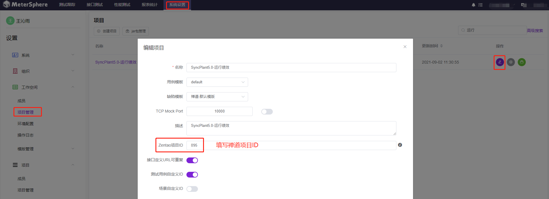Screen dimensions: 549x199
Task: Expand the 模版管理 sidebar section
Action: (x=73, y=149)
